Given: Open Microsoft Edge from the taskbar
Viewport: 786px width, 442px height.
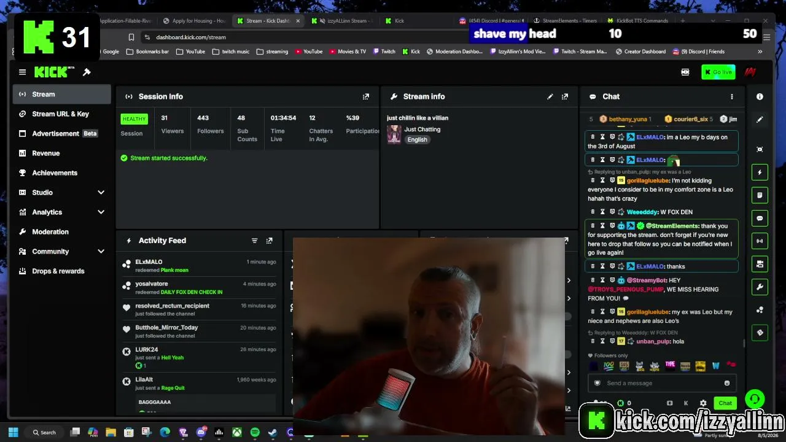Looking at the screenshot, I should pyautogui.click(x=165, y=432).
